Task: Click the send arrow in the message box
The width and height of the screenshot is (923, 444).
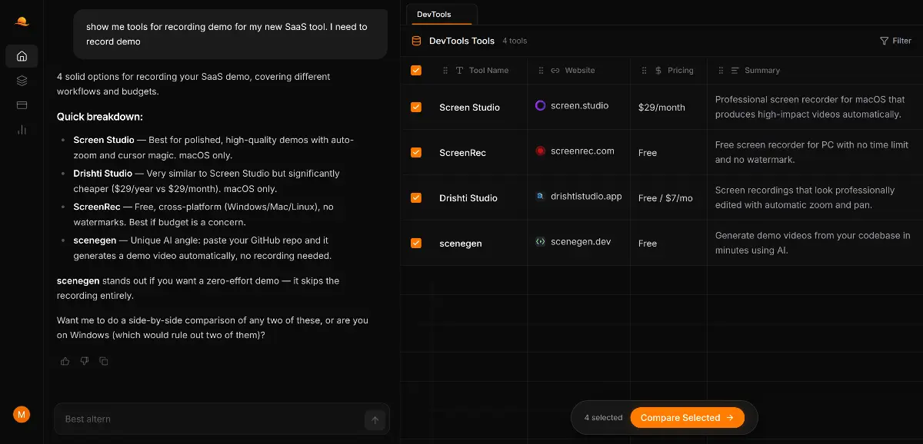Action: 375,419
